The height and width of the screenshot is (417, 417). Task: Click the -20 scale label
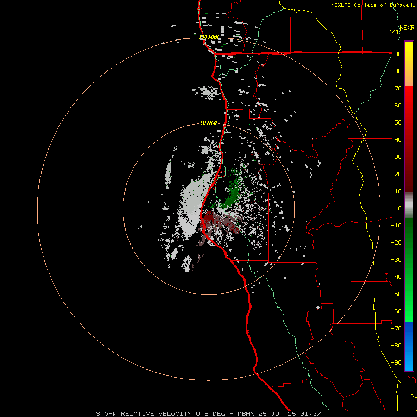coord(396,242)
